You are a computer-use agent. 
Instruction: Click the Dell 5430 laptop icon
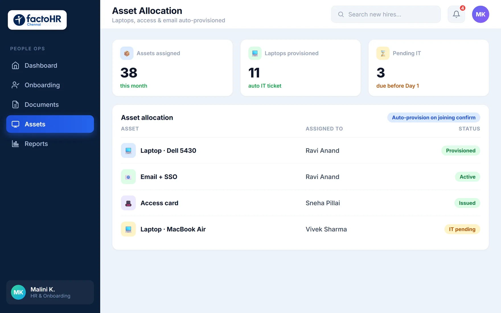point(128,151)
